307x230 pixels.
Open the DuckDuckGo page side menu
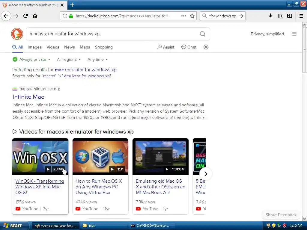pos(294,34)
